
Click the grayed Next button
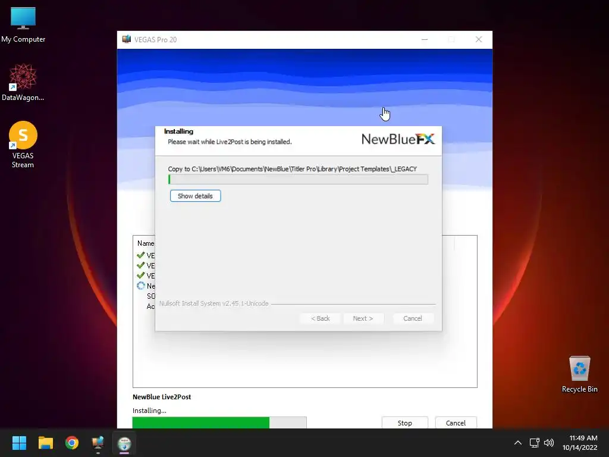coord(363,318)
